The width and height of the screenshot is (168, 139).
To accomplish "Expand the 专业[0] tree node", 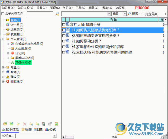I will pos(3,68).
